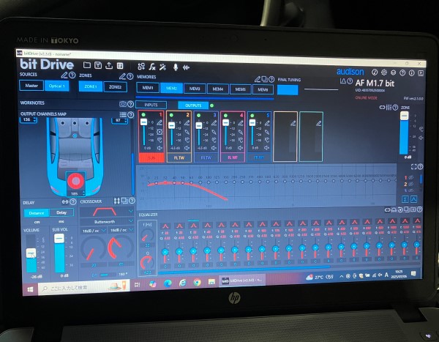Select the Optical 1 source
The height and width of the screenshot is (342, 439).
click(56, 86)
